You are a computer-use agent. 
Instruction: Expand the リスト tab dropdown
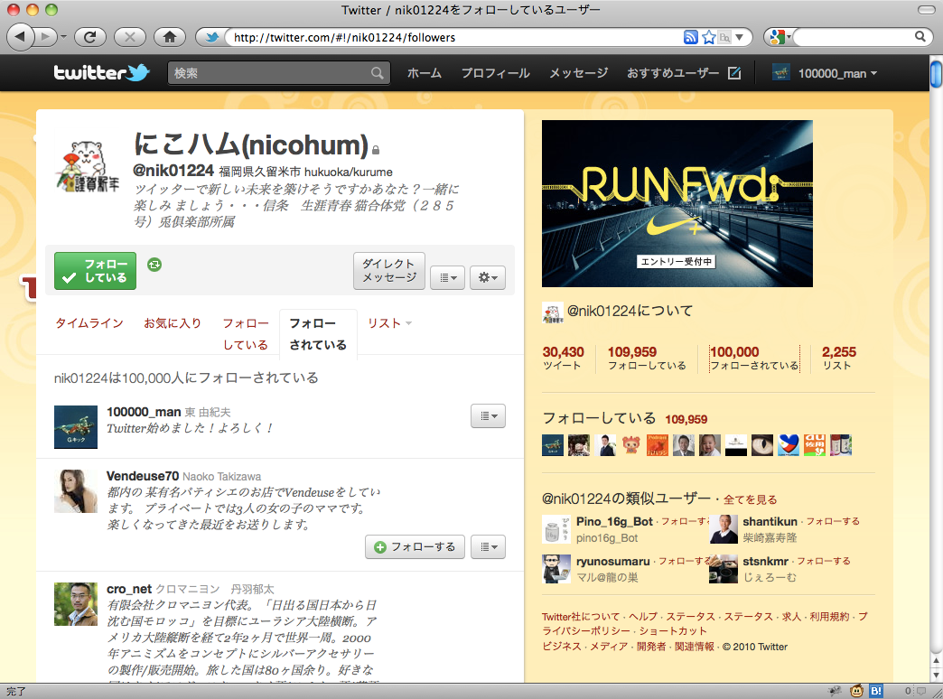click(x=409, y=323)
